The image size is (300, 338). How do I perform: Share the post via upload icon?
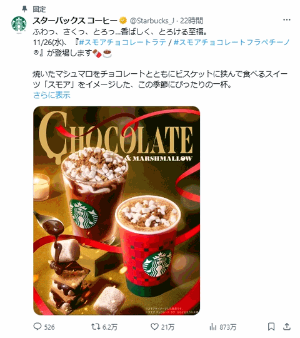point(287,327)
